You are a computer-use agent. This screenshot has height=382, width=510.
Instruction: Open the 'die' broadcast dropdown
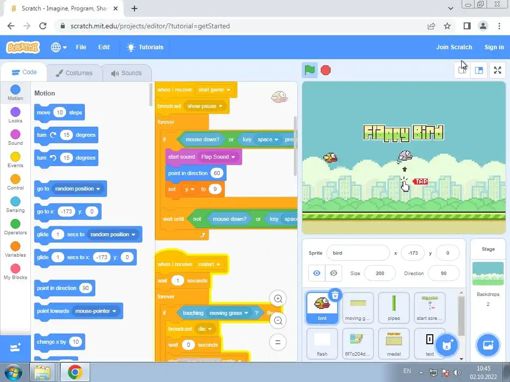point(205,329)
